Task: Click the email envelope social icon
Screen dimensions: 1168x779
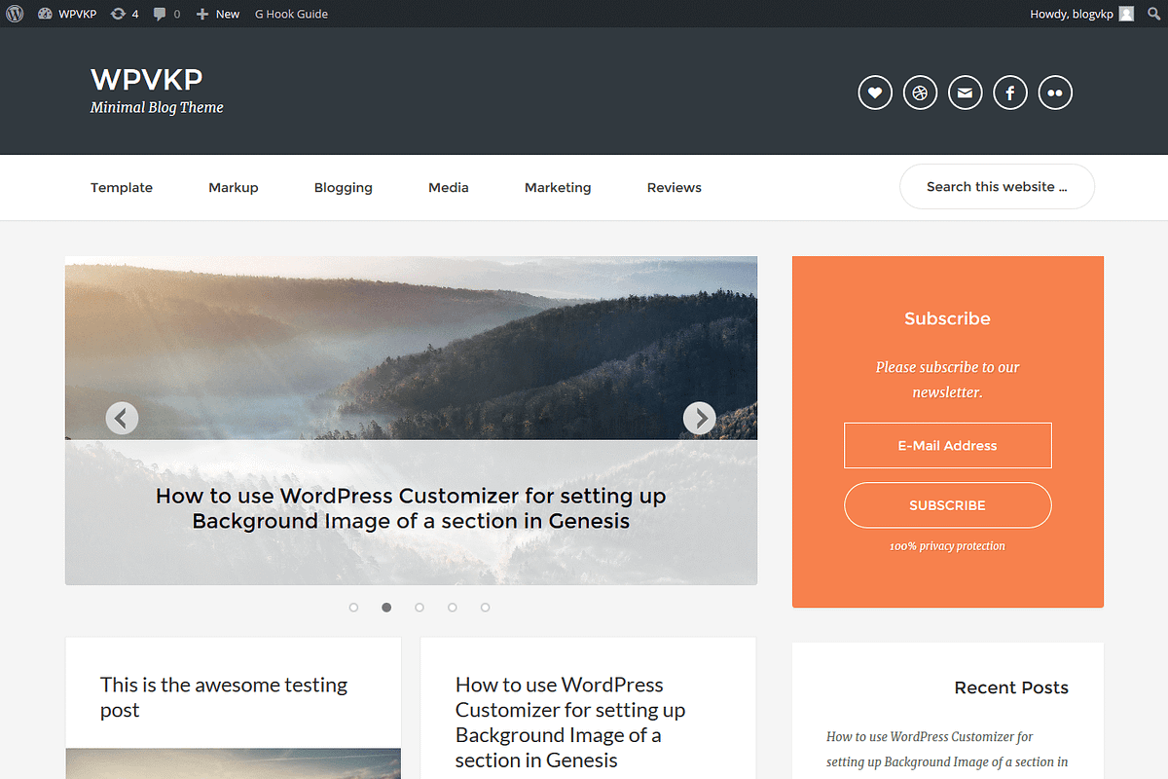Action: [965, 93]
